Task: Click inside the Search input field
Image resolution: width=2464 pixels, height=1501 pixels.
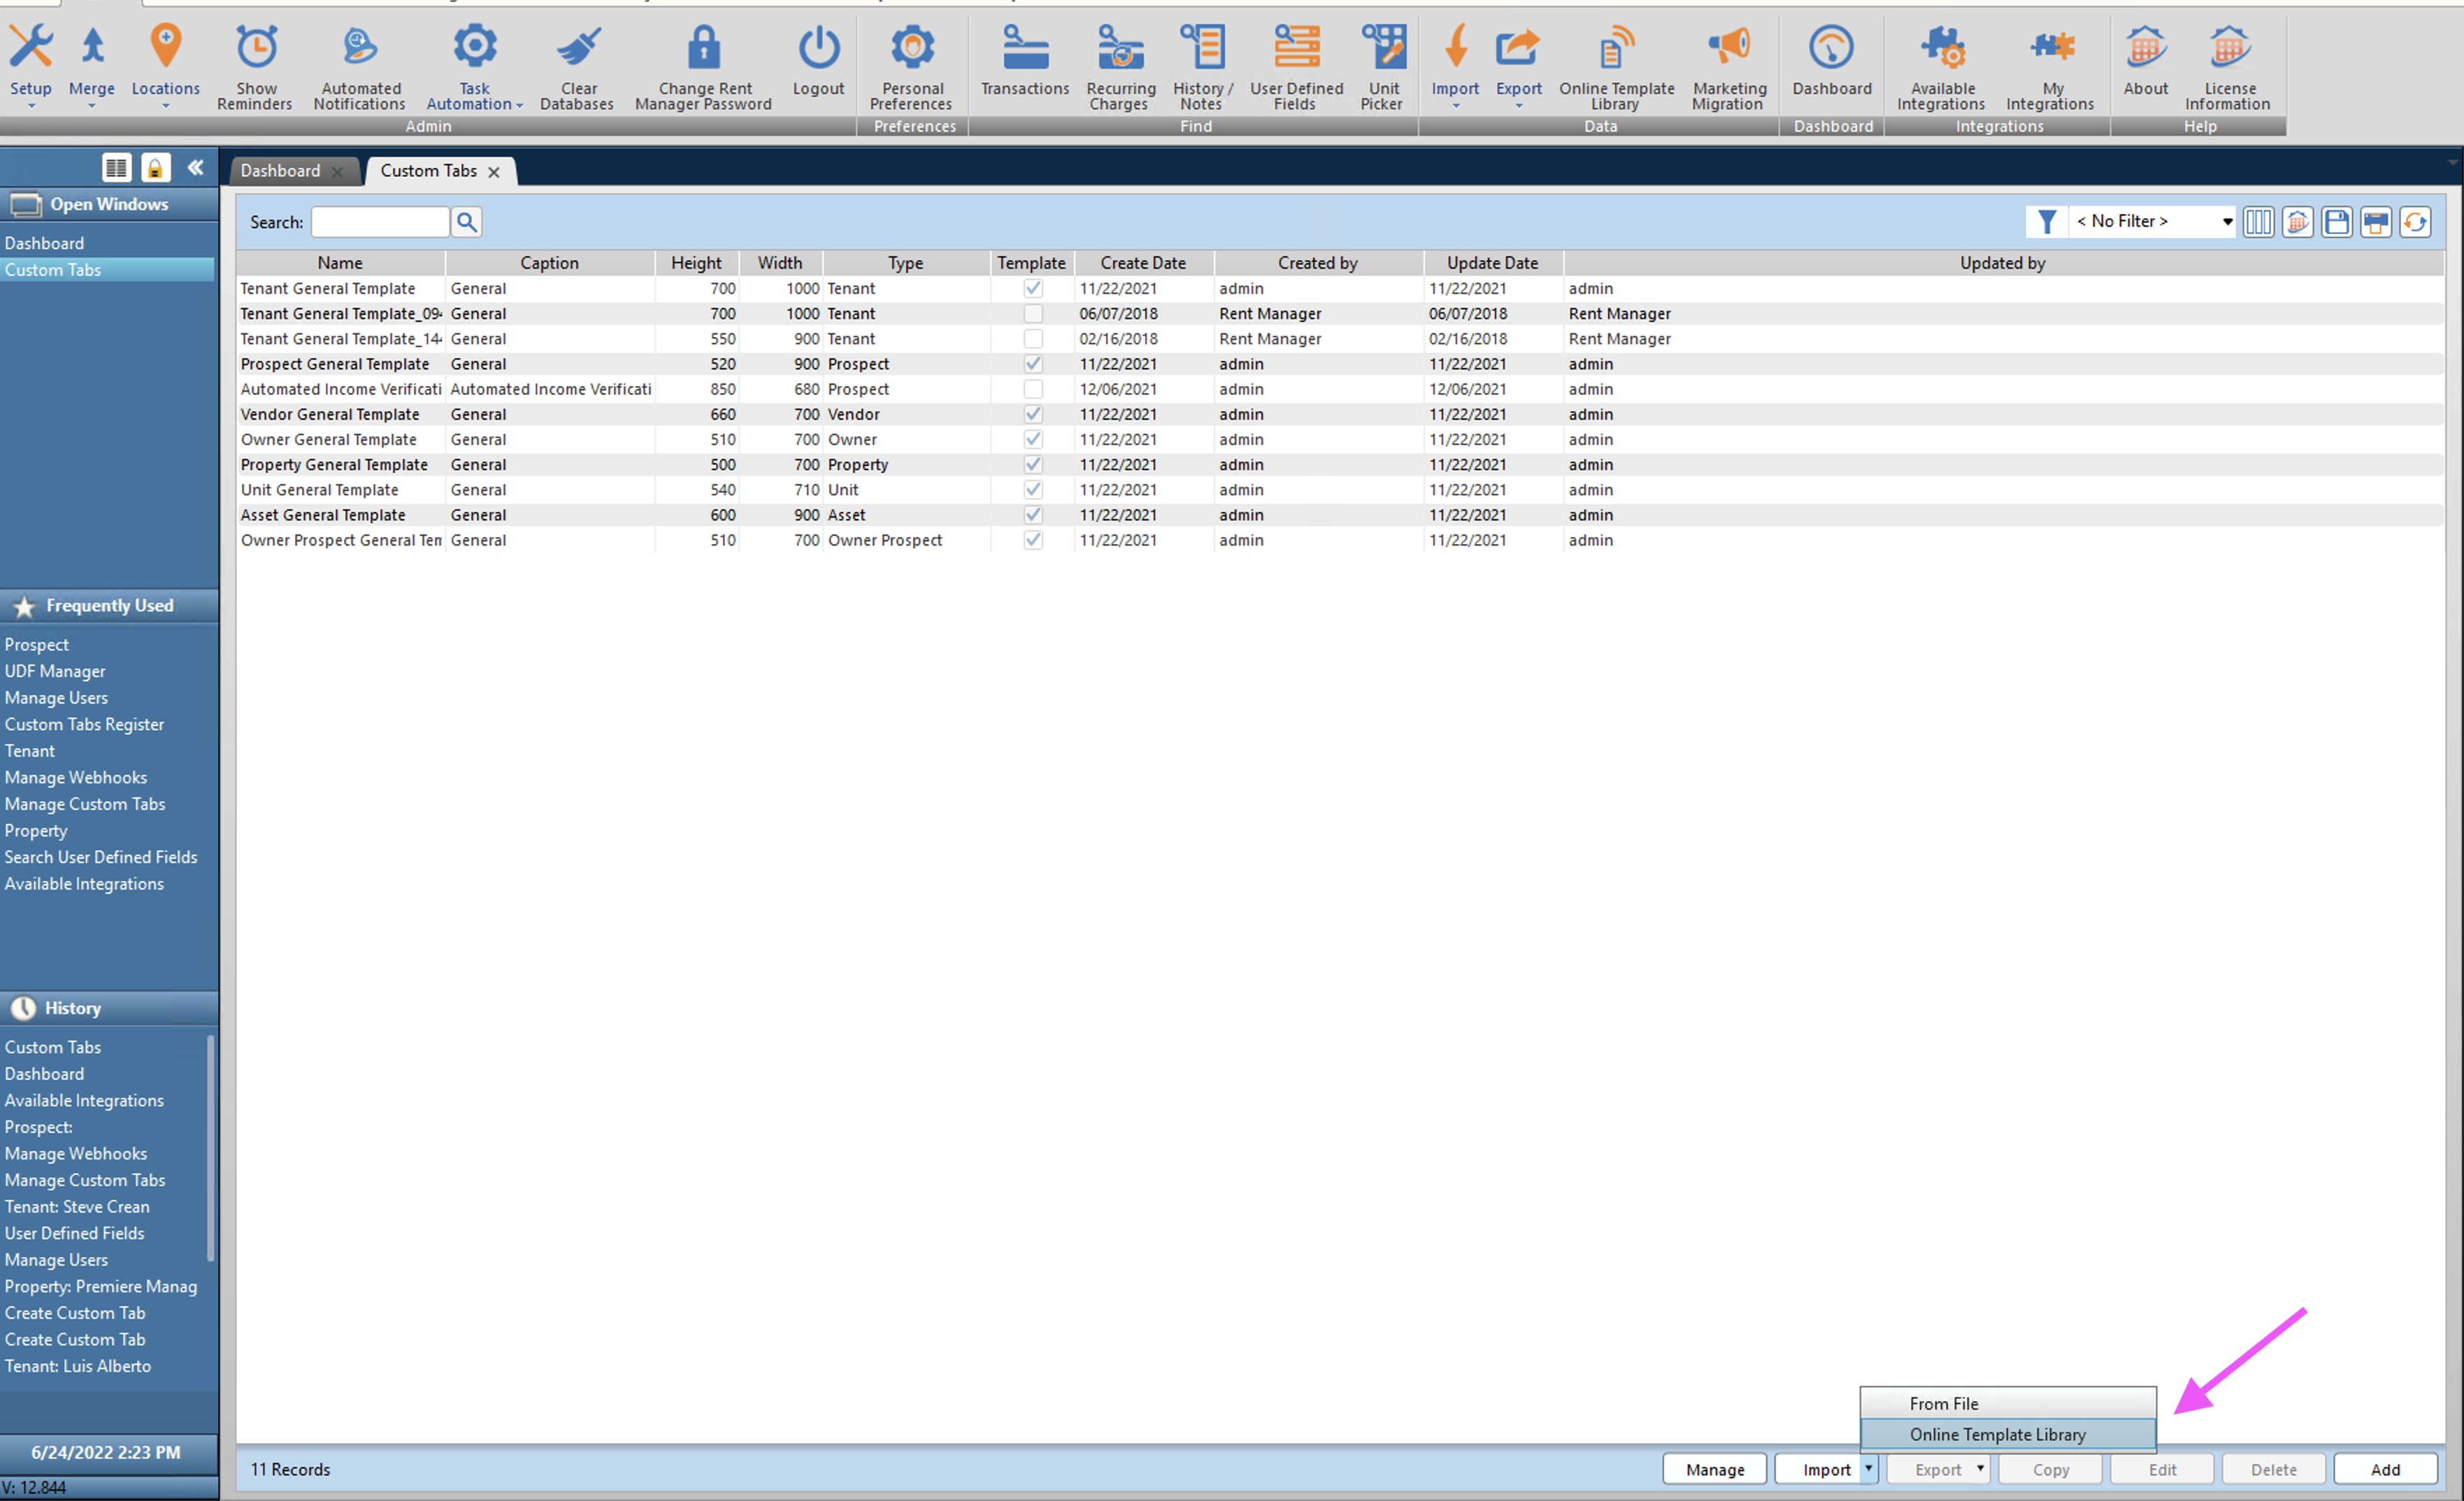Action: point(380,221)
